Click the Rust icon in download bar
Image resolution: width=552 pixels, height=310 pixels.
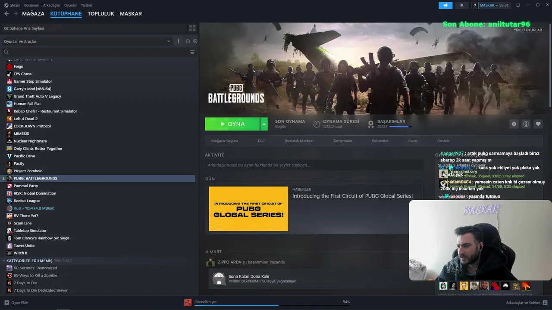[188, 302]
